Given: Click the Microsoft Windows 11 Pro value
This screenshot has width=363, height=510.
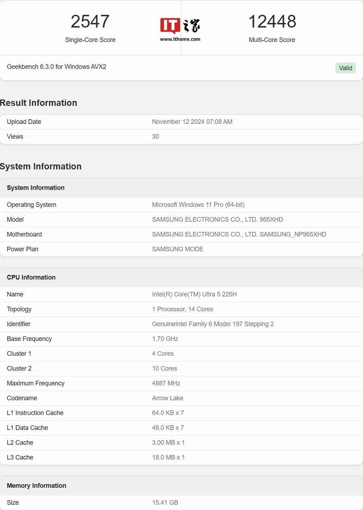Looking at the screenshot, I should click(198, 205).
